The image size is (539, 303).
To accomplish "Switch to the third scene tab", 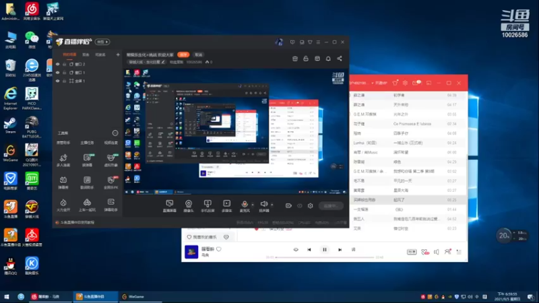I will 100,55.
